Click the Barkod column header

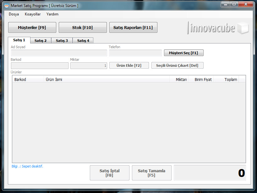click(28, 80)
